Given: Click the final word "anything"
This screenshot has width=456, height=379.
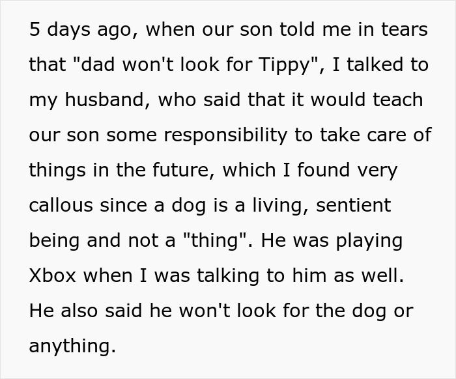Looking at the screenshot, I should 72,346.
